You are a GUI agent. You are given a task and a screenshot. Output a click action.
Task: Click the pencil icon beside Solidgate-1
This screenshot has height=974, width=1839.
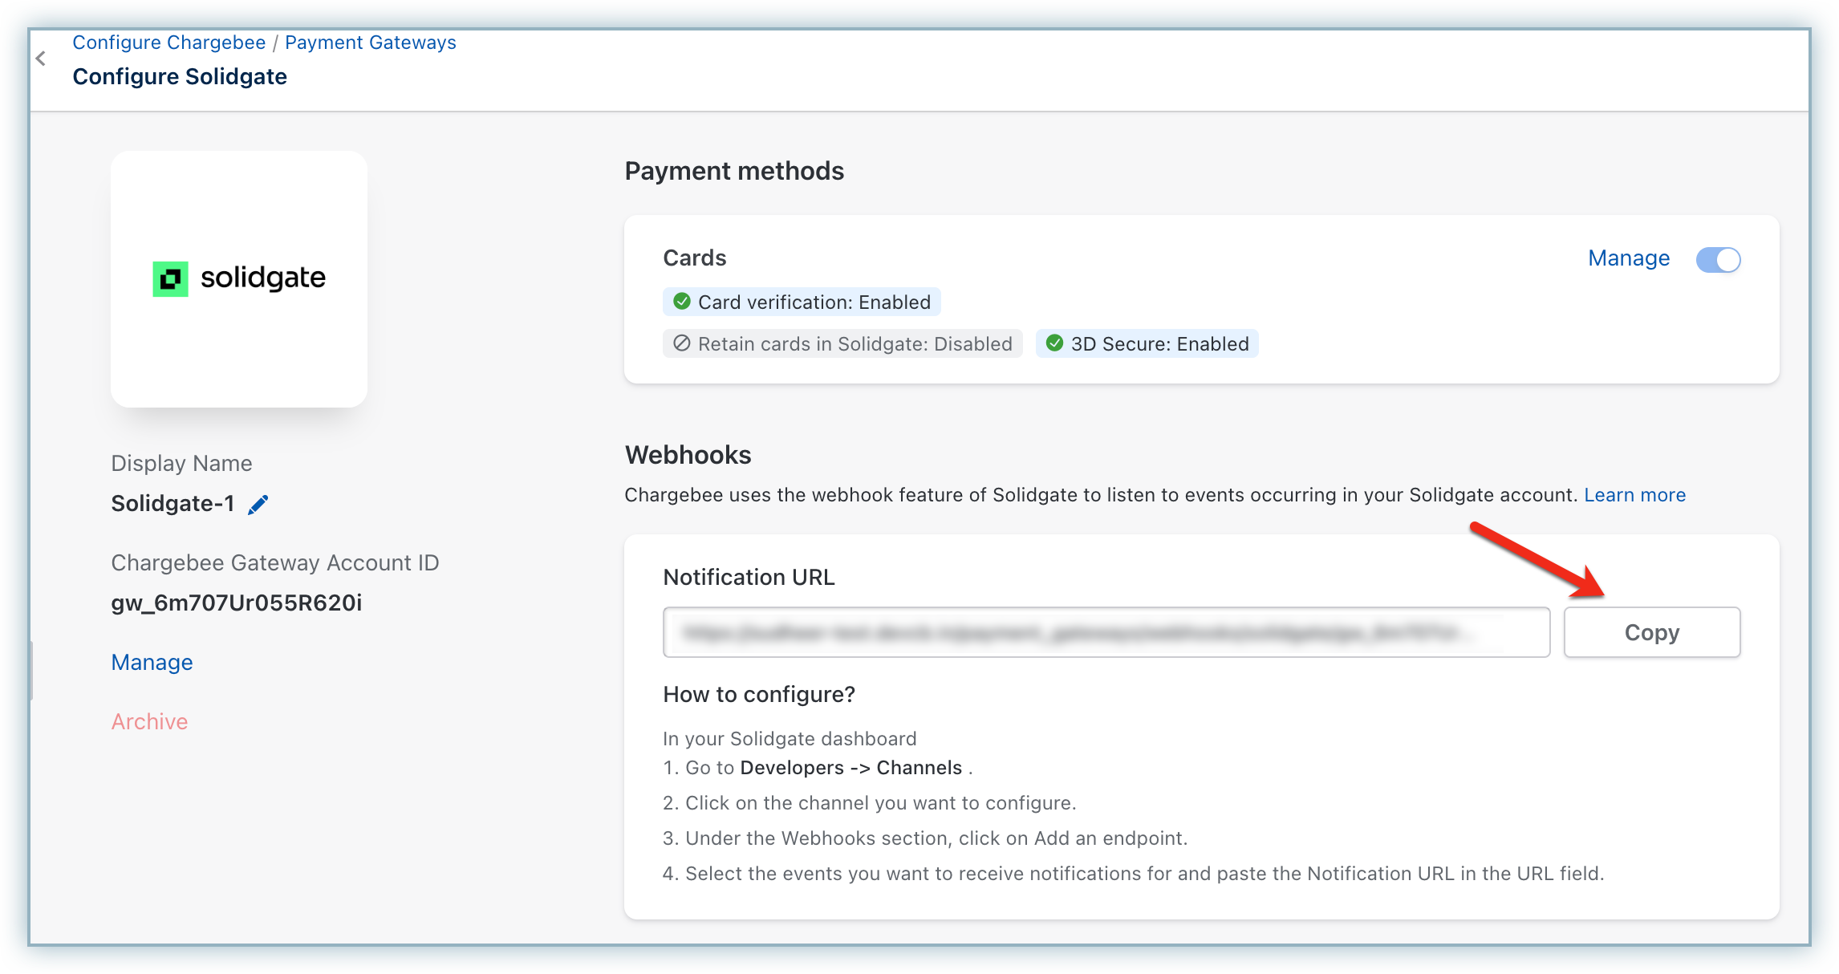258,505
